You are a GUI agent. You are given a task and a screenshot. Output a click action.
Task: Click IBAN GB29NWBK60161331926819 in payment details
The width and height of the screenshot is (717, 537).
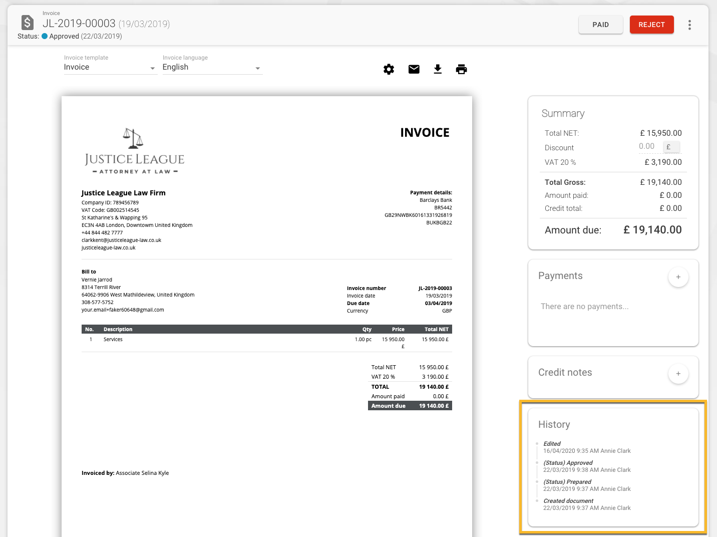click(418, 215)
